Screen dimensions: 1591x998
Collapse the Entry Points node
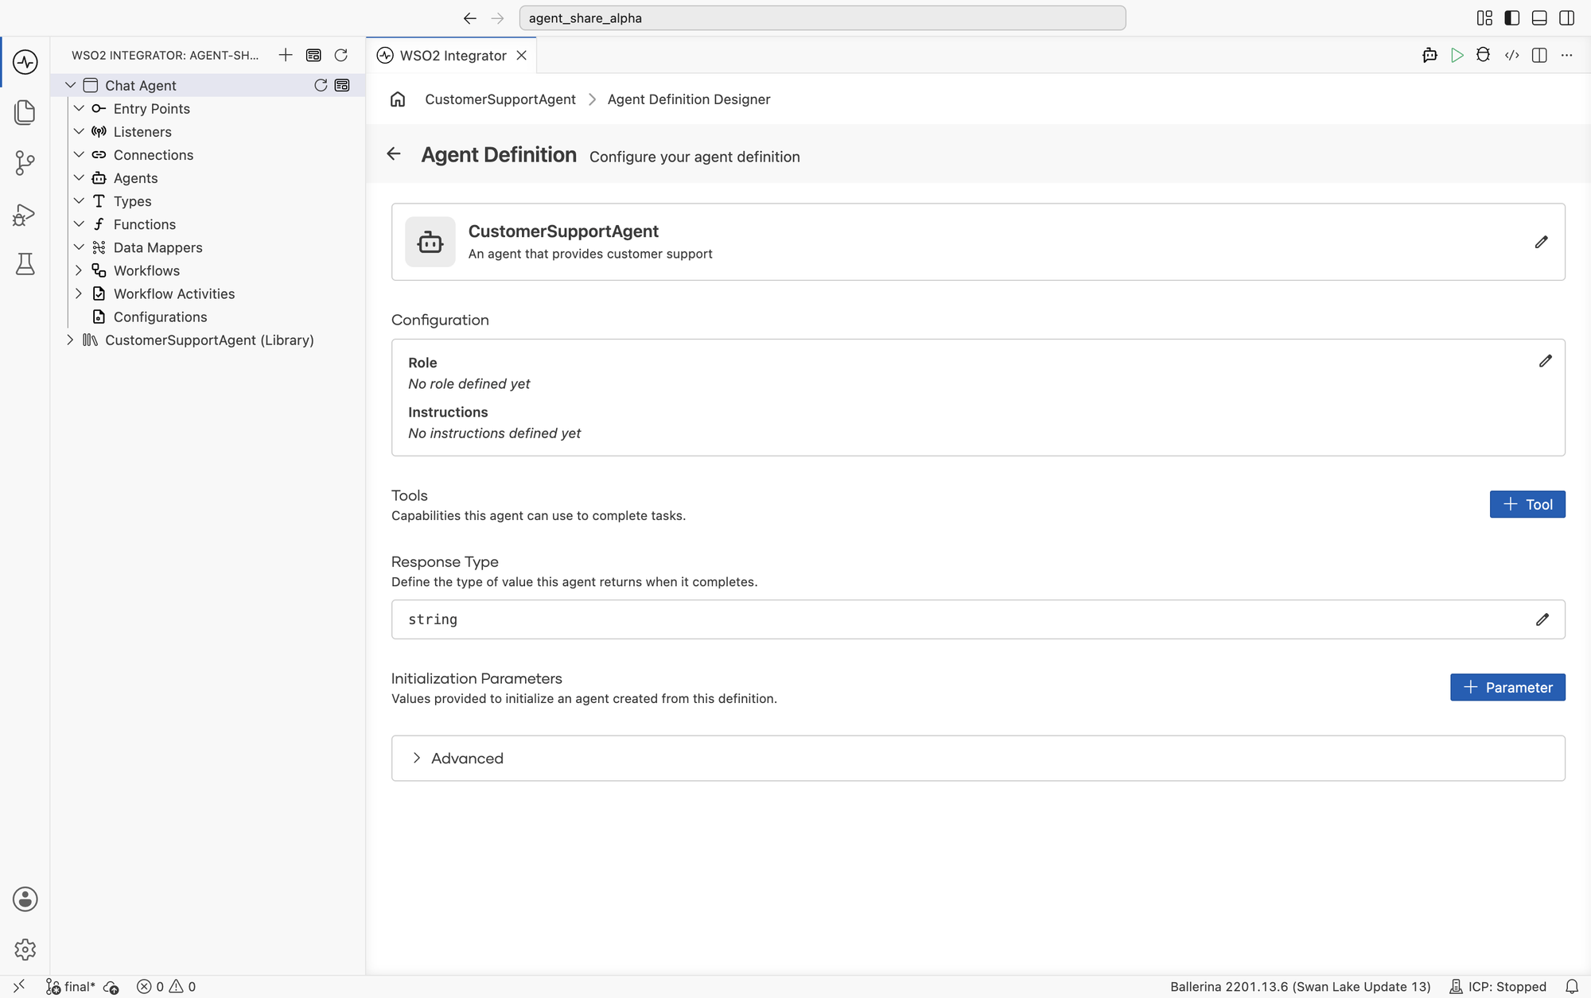point(79,108)
